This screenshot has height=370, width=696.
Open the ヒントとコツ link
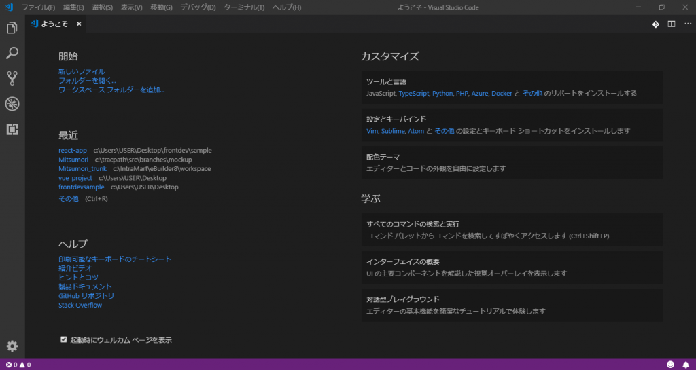click(79, 278)
